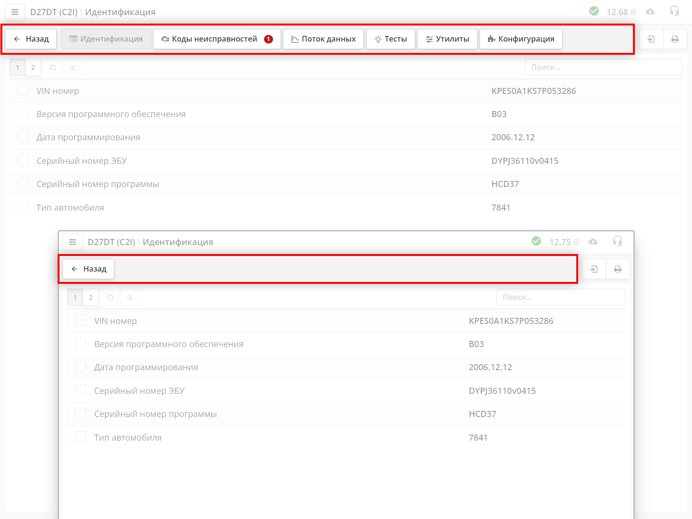Open the hamburger menu in the topmost header
Screen dimensions: 692x519
[15, 12]
